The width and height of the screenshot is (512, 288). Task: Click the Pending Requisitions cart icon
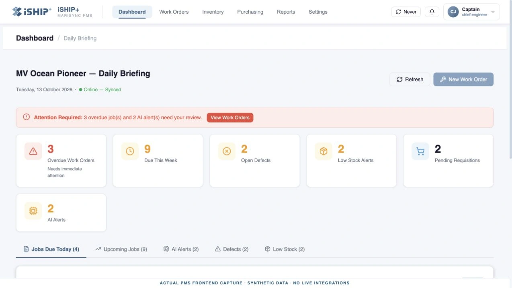[x=420, y=151]
